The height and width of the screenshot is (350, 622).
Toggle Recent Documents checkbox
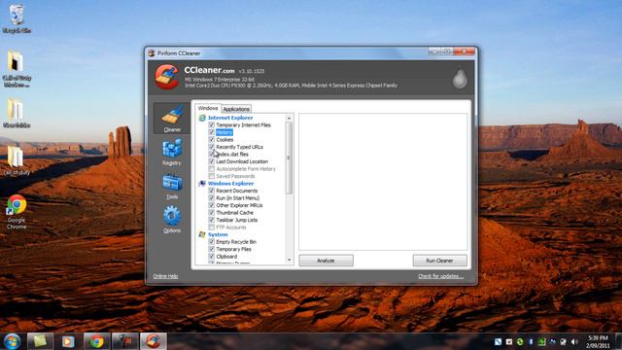point(212,191)
